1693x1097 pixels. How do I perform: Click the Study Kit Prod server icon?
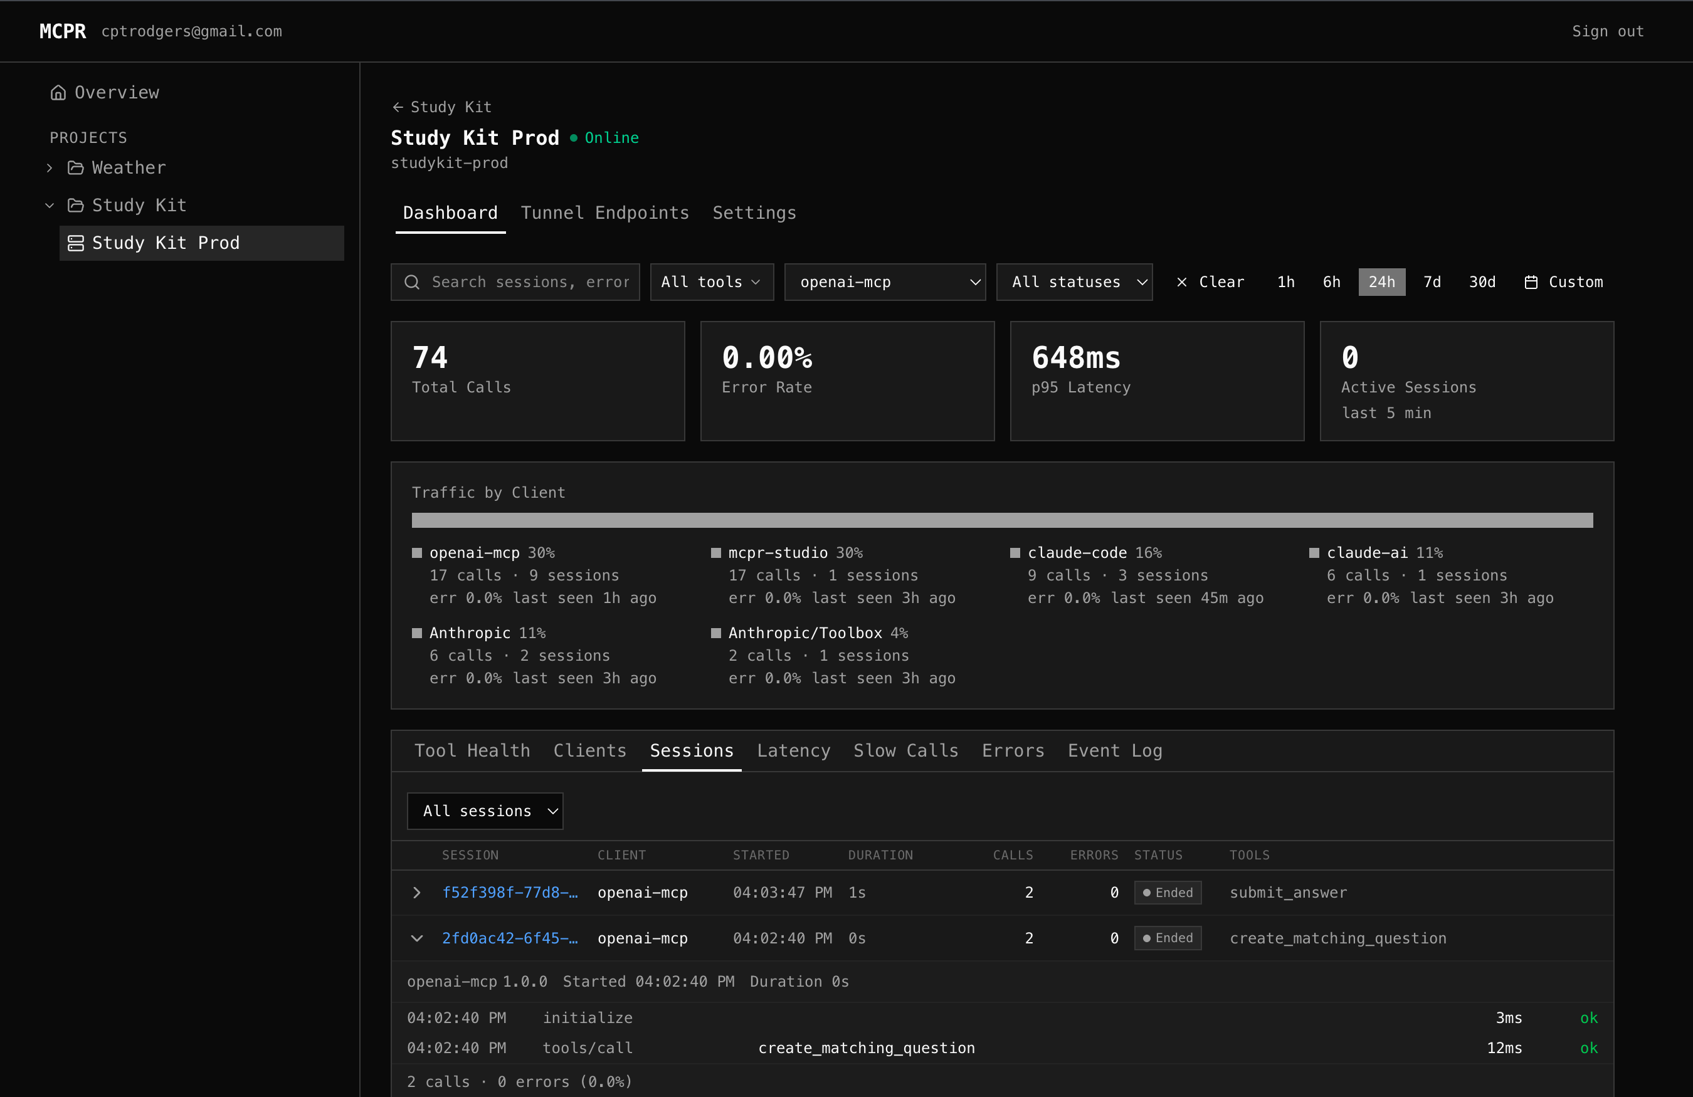[75, 243]
